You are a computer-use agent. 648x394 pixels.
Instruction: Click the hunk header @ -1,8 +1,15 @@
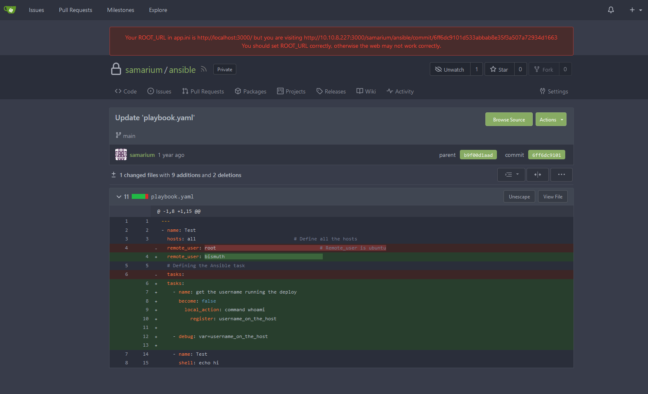(x=179, y=211)
